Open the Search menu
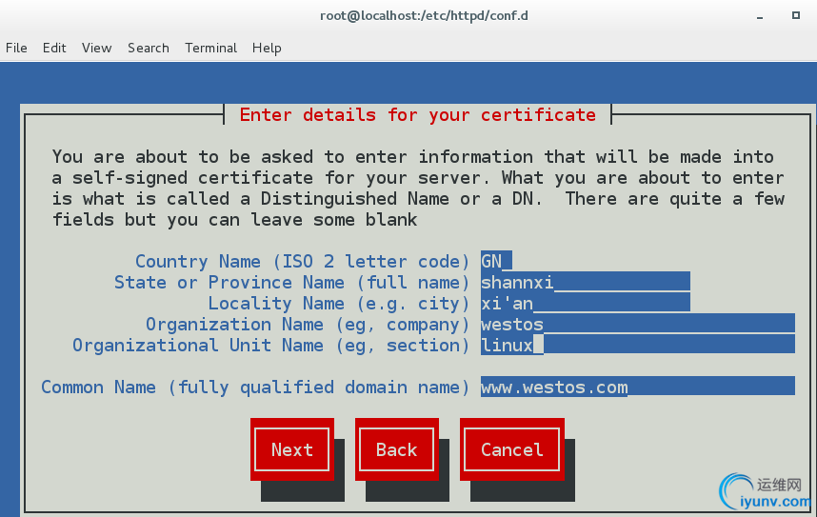Viewport: 817px width, 517px height. click(x=148, y=48)
